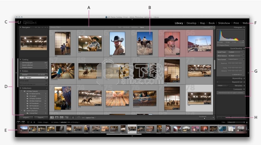Select Navigator preview of indoor arena
The image size is (261, 145).
pyautogui.click(x=33, y=43)
